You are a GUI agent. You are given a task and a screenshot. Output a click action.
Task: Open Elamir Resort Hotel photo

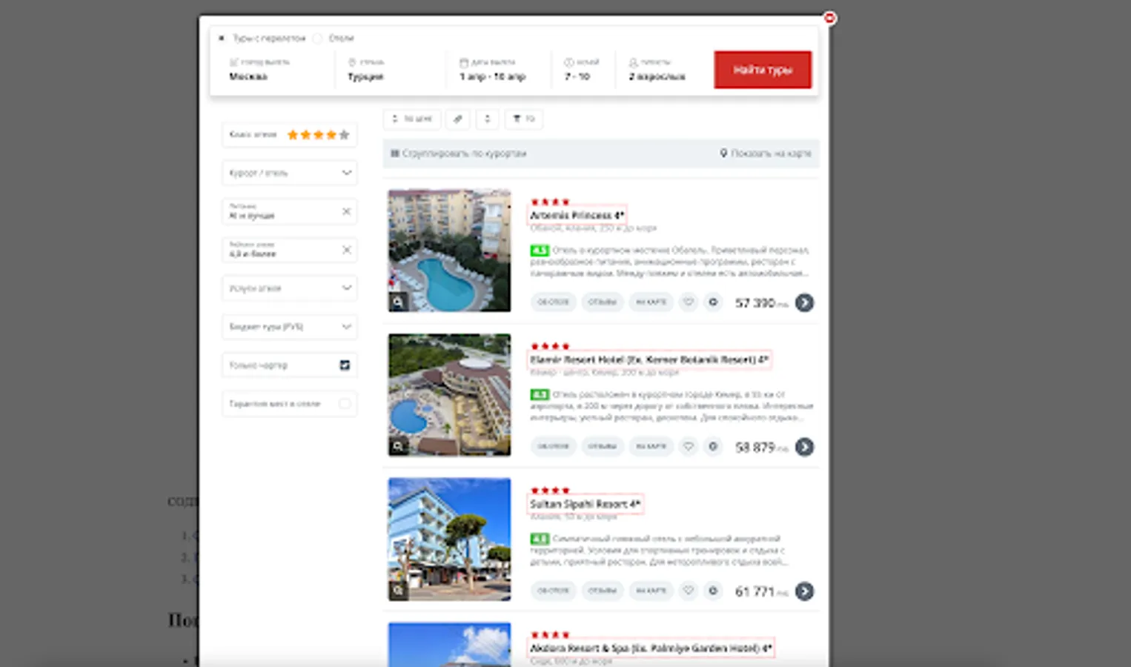click(x=449, y=394)
